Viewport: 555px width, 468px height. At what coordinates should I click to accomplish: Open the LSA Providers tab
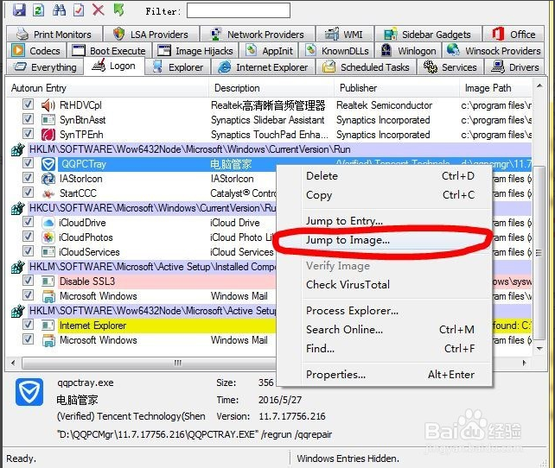(151, 34)
